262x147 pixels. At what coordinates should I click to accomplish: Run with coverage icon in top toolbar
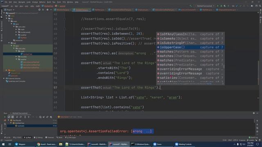coord(225,6)
